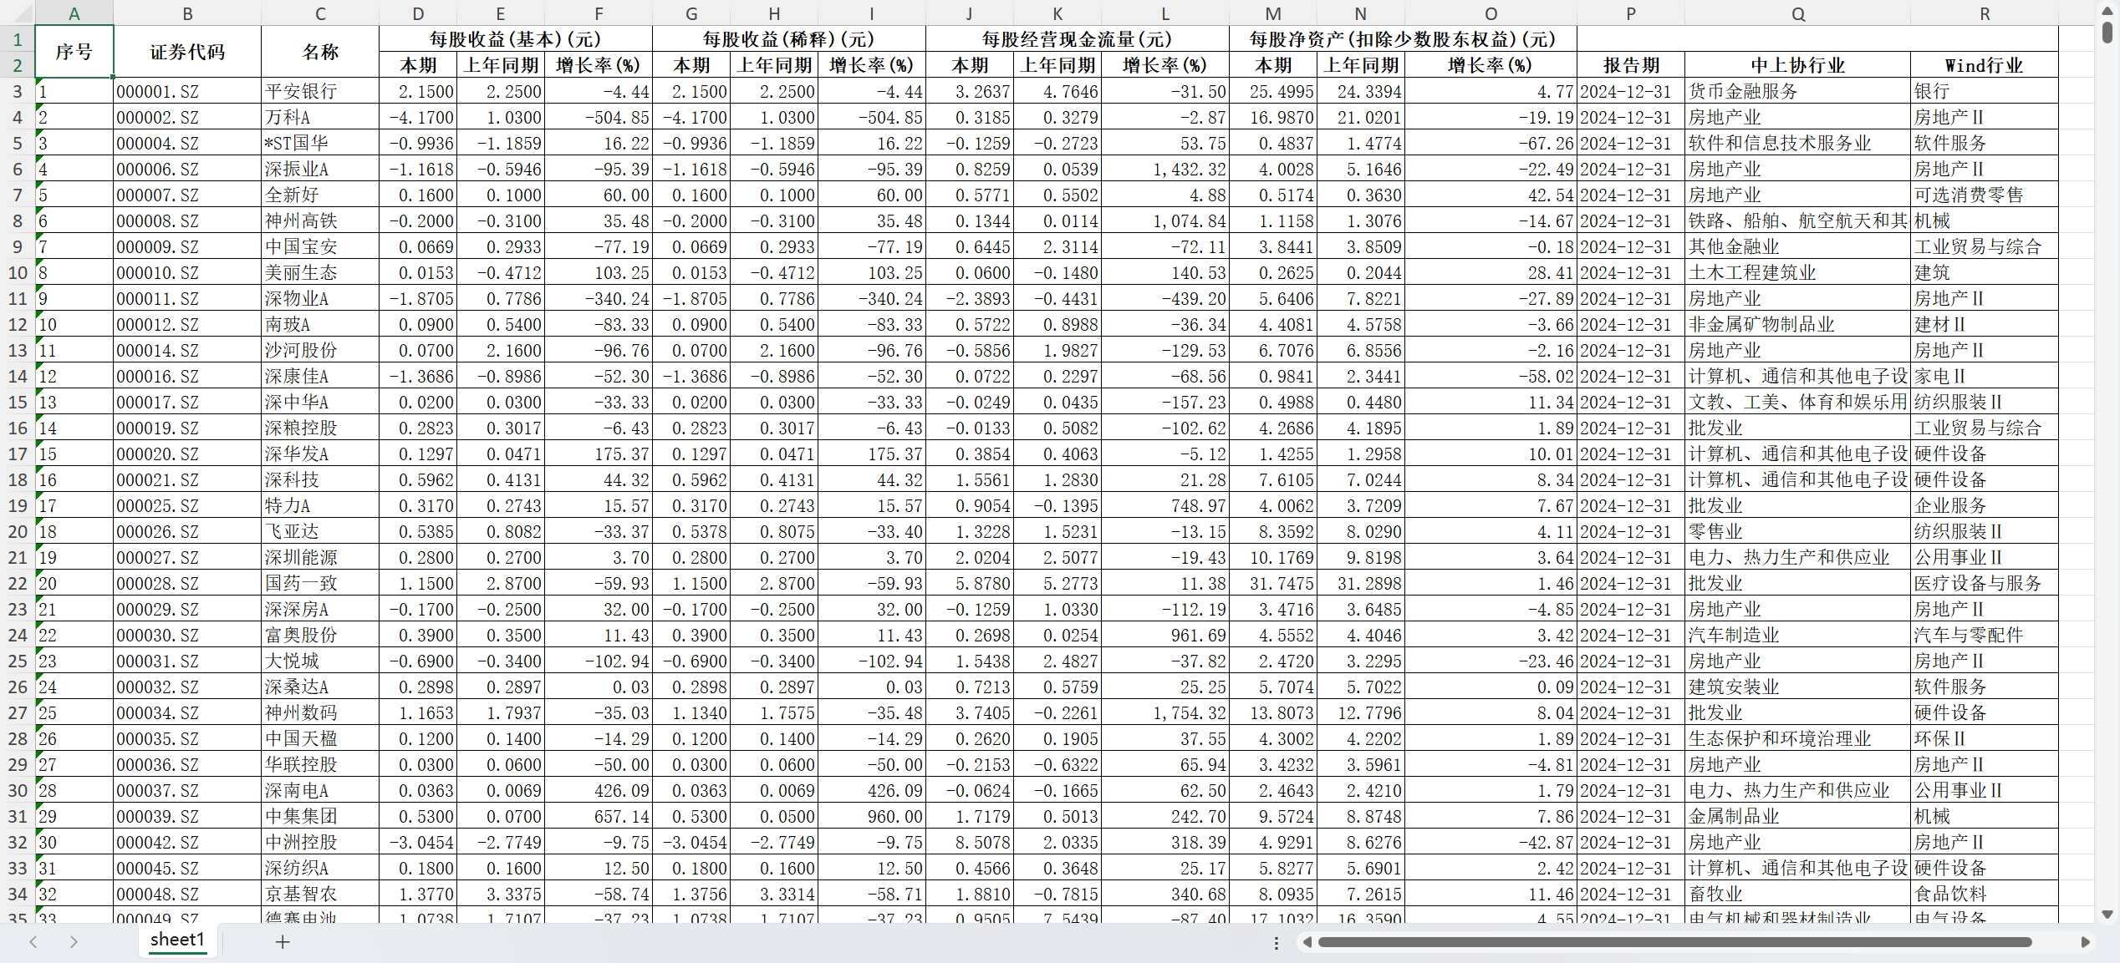The width and height of the screenshot is (2120, 963).
Task: Click the add new sheet plus icon
Action: pos(283,942)
